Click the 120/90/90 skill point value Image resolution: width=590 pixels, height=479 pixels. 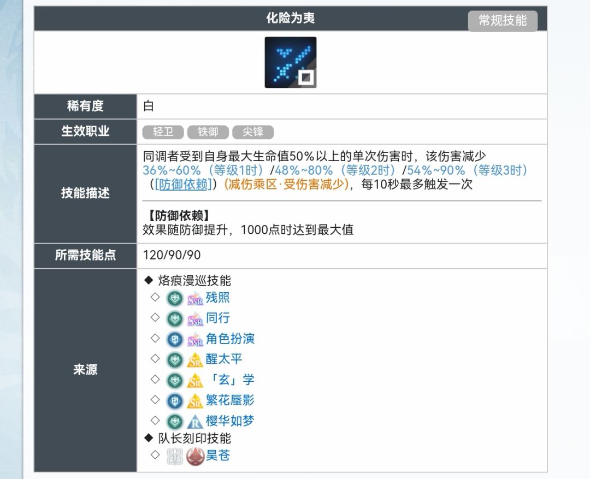(172, 255)
